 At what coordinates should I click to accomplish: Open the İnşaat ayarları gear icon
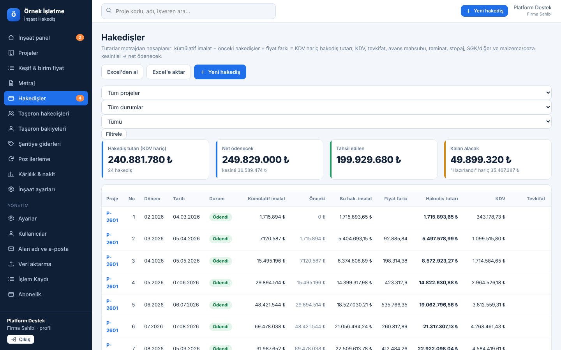tap(11, 189)
